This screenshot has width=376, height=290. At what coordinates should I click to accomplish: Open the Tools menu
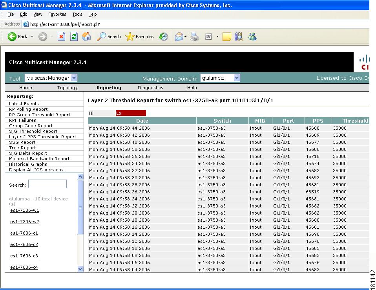point(77,15)
